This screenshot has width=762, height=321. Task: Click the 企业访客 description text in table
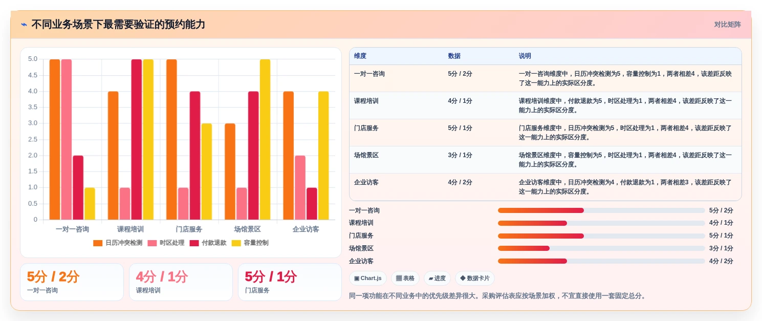[x=625, y=187]
